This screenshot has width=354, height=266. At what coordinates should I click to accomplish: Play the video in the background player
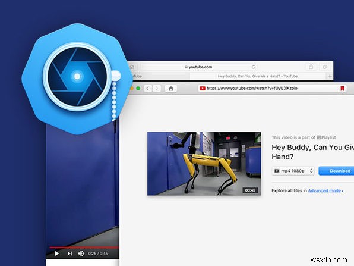tap(57, 254)
